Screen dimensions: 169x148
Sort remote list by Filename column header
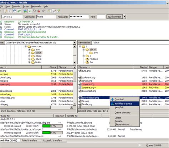105,67
